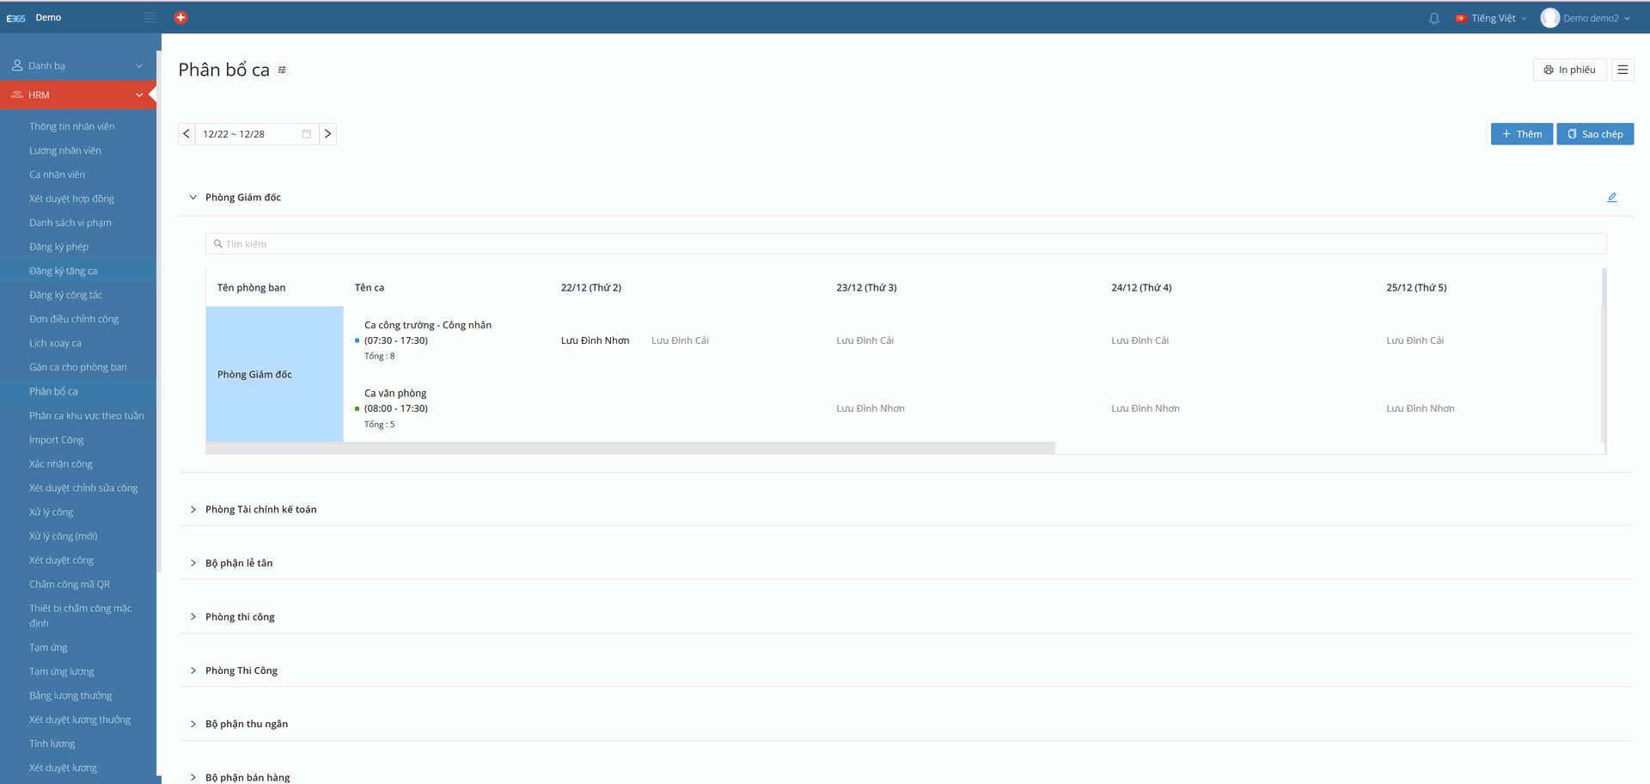This screenshot has height=784, width=1650.
Task: Click the horizontal scrollbar under the shift table
Action: pos(630,448)
